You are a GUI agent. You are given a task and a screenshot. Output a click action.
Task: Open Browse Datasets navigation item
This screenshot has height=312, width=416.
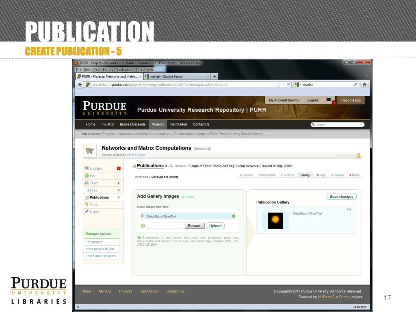[133, 124]
